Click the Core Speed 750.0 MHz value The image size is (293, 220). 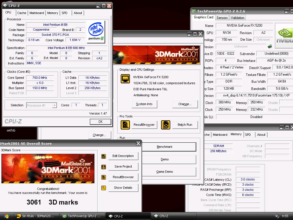coord(40,78)
